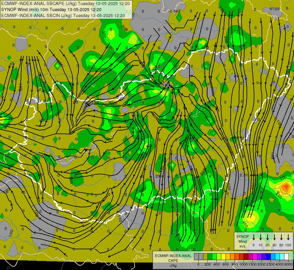
Task: Select the cyan swatch before 4000
Action: (x=277, y=256)
